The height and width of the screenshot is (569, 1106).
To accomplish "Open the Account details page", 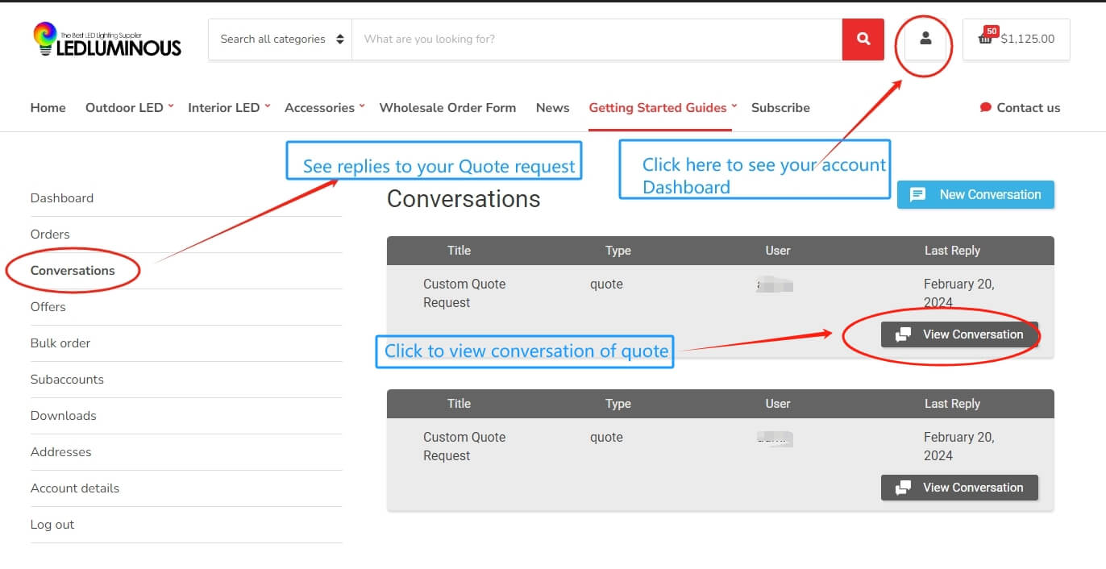I will tap(75, 488).
